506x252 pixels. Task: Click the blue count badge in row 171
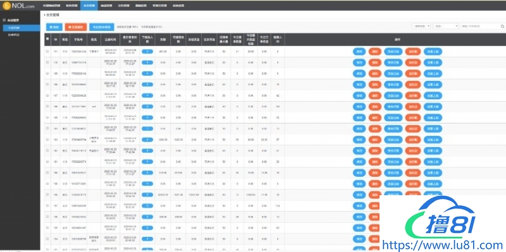pos(147,52)
